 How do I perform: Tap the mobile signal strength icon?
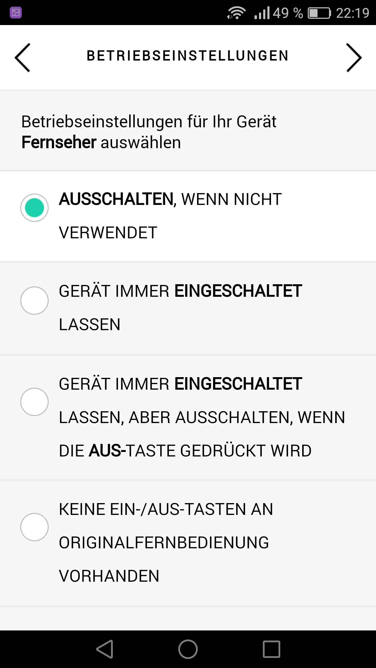point(262,13)
